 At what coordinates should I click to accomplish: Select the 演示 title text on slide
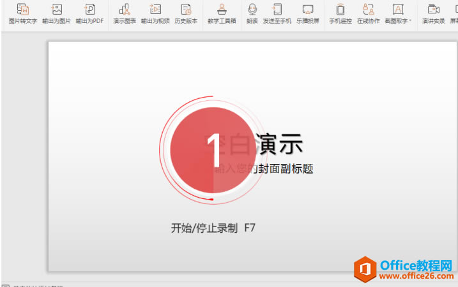tap(279, 143)
